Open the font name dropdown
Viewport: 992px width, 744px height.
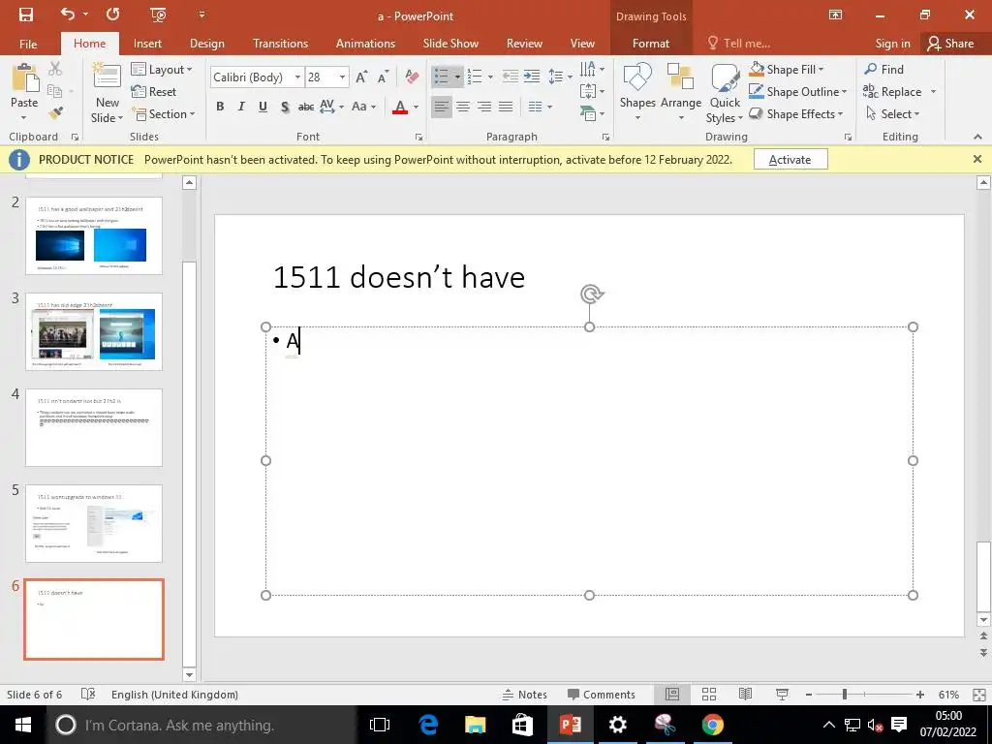coord(297,77)
